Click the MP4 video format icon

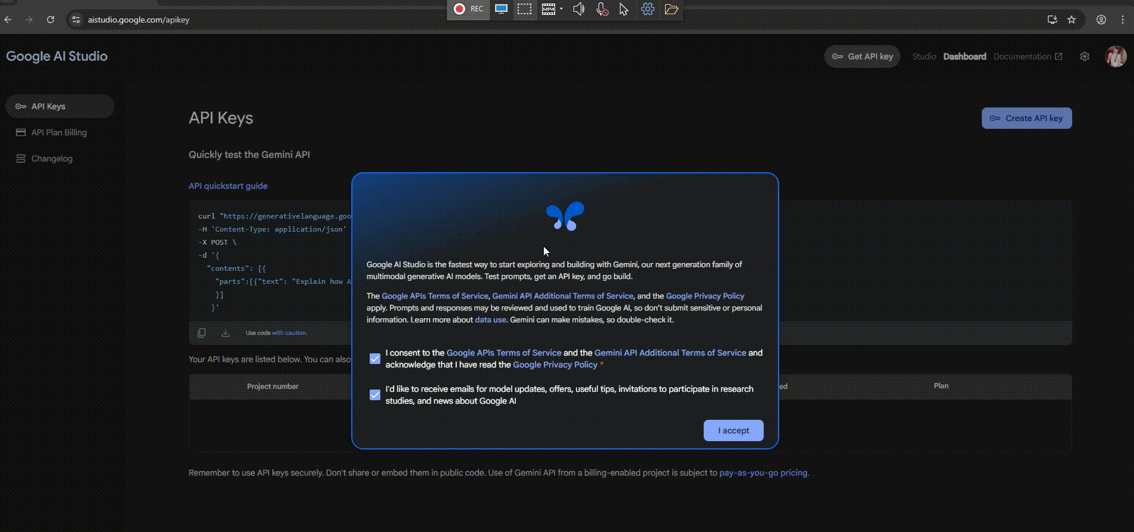click(x=548, y=9)
